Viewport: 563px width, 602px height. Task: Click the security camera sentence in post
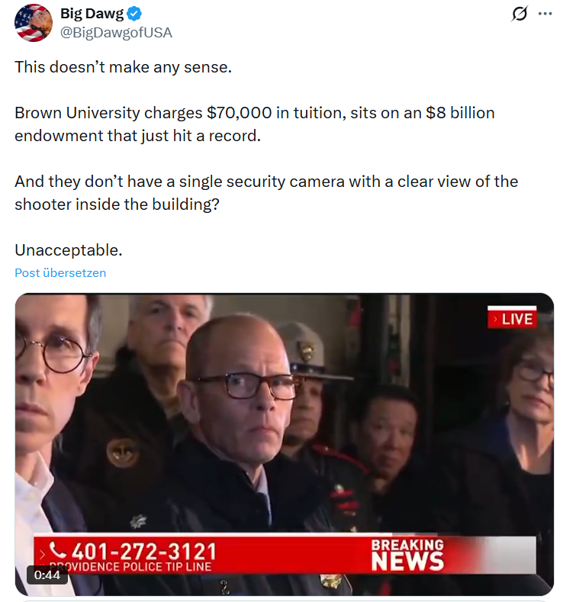[266, 193]
